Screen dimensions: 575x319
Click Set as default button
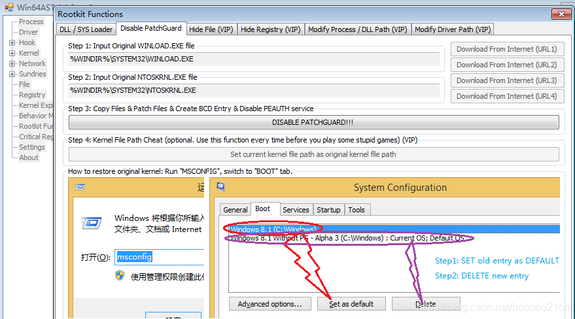pyautogui.click(x=351, y=304)
